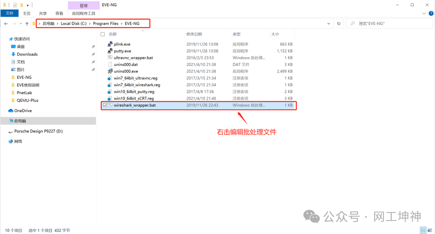Viewport: 435px width, 234px height.
Task: Click the Porsche Design P9227 drive icon
Action: [11, 131]
